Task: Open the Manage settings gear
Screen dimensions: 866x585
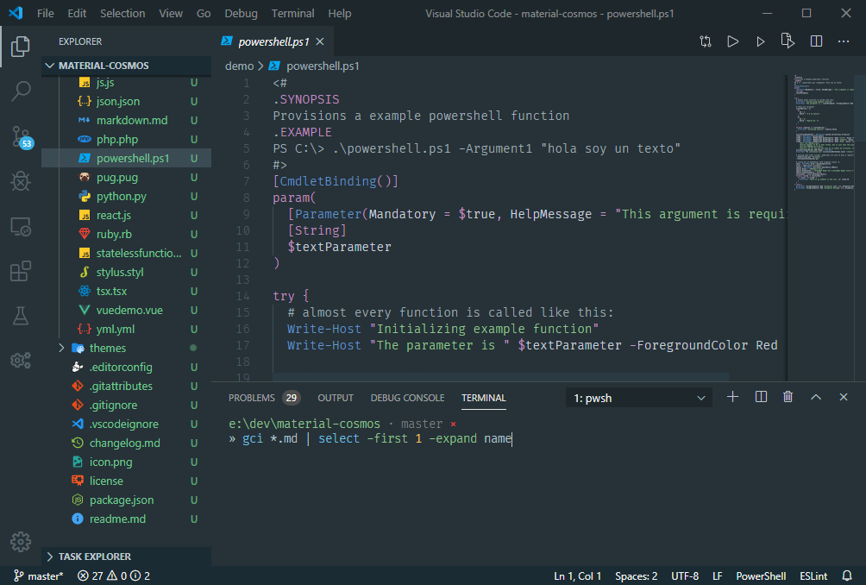Action: (21, 542)
